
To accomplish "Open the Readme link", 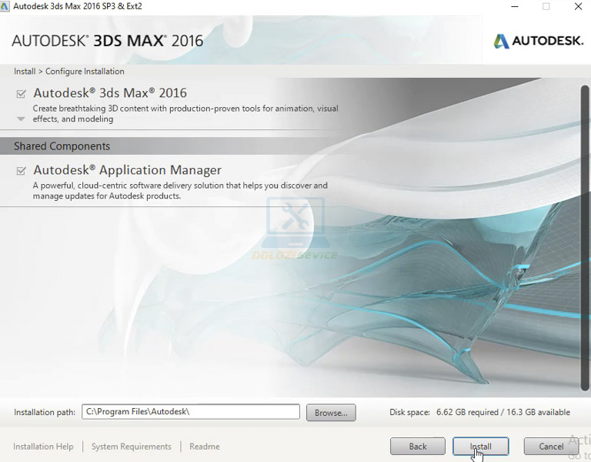I will (x=204, y=447).
